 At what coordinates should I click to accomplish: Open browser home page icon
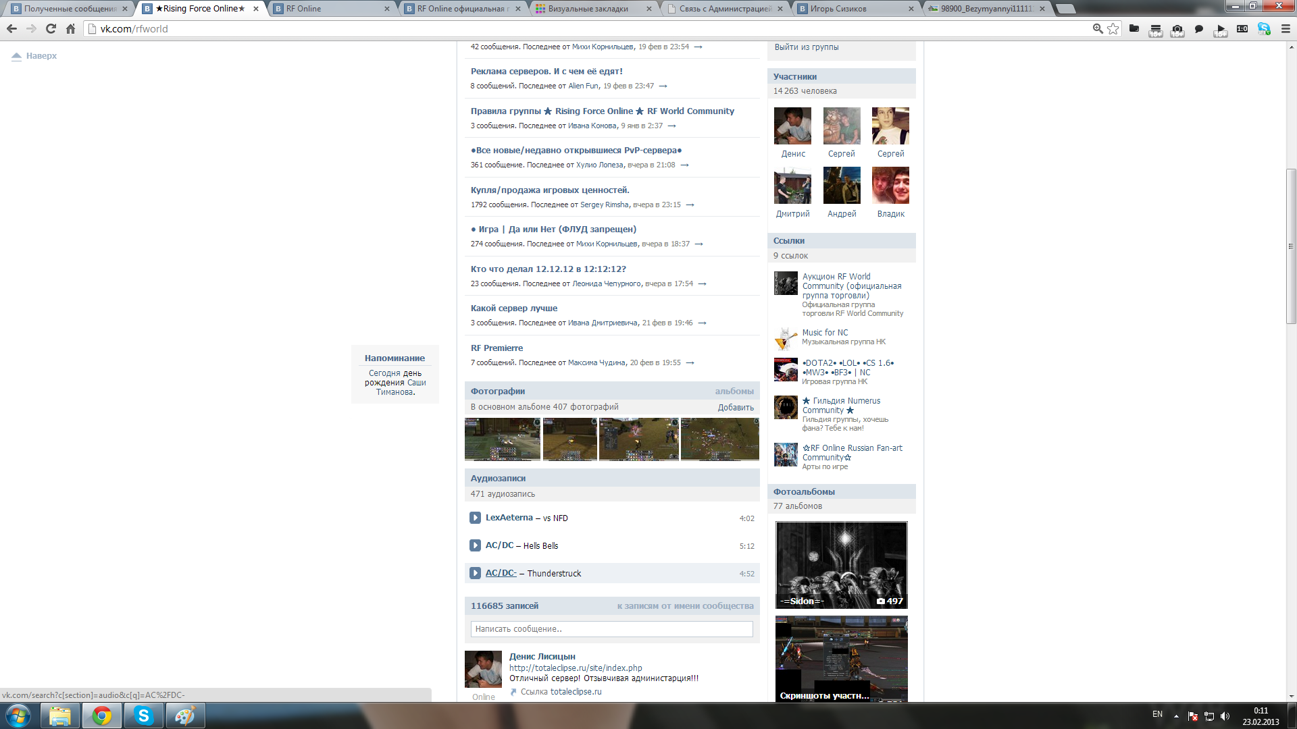coord(70,28)
